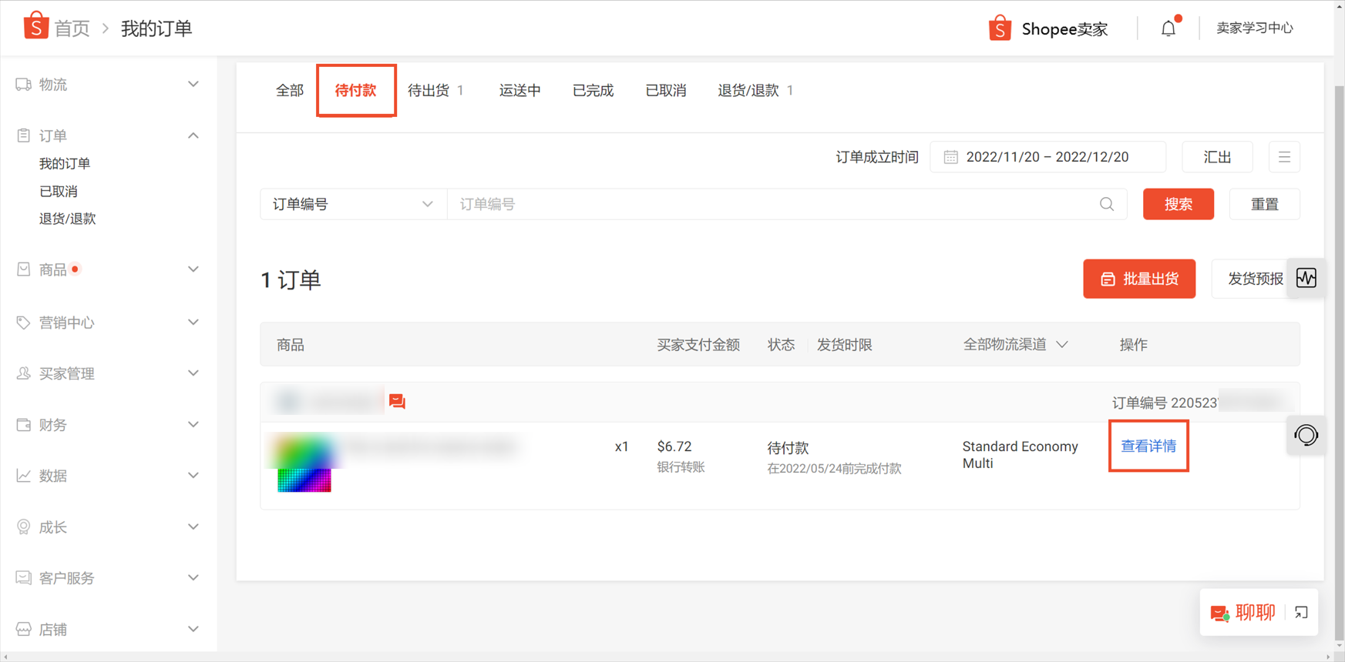
Task: Open the notification bell icon
Action: coord(1168,28)
